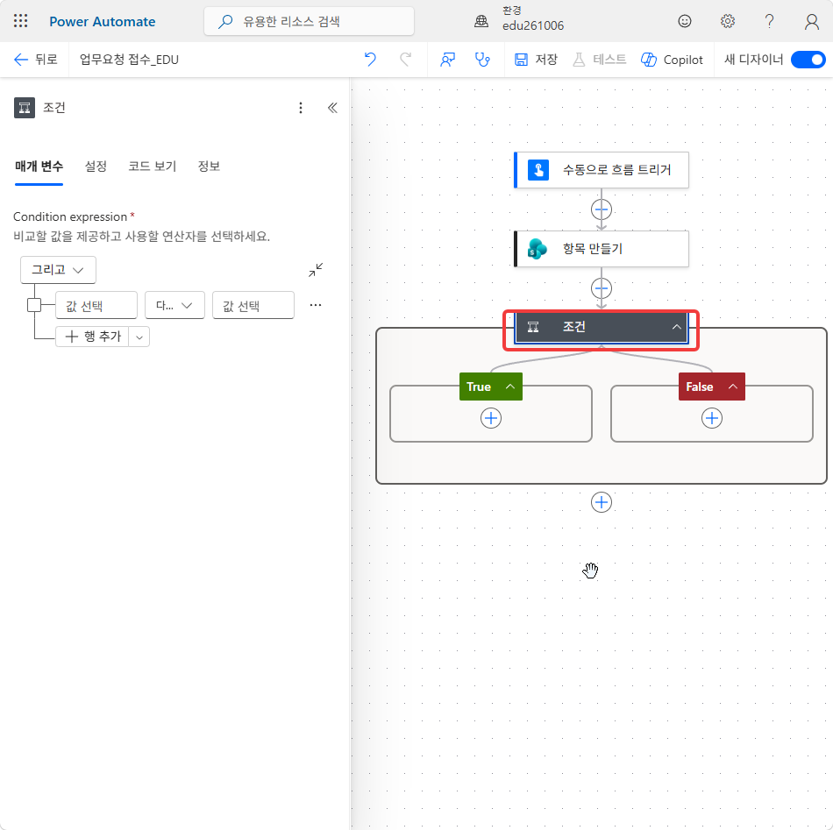The height and width of the screenshot is (830, 833).
Task: Open the 다... comparison operator dropdown
Action: pos(174,305)
